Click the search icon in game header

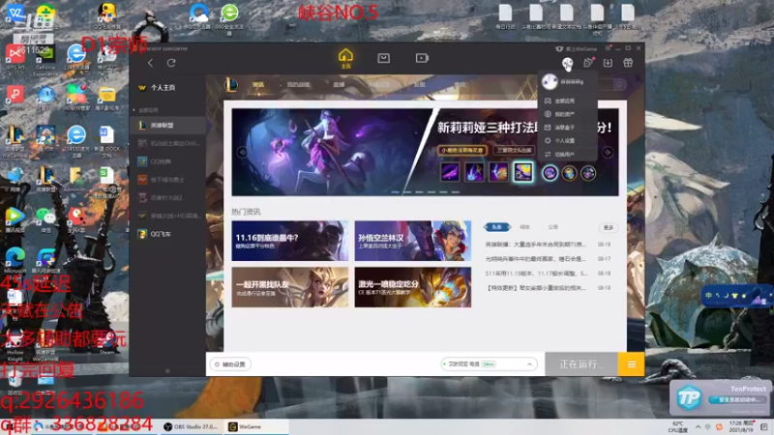(619, 85)
